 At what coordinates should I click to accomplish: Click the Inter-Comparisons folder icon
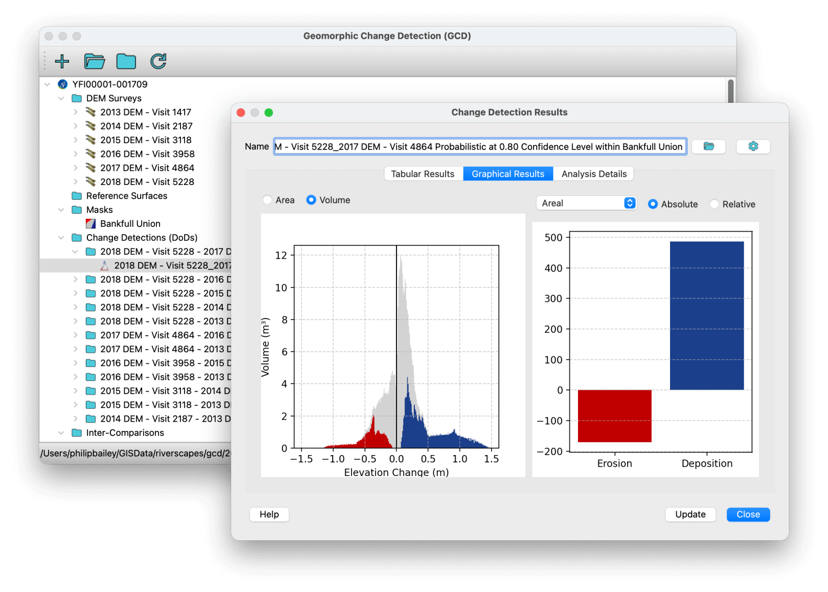(77, 433)
